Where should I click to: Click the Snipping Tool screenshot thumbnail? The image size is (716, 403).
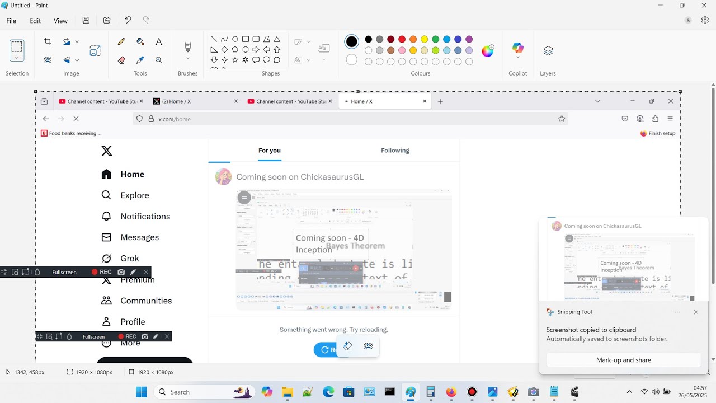tap(624, 260)
